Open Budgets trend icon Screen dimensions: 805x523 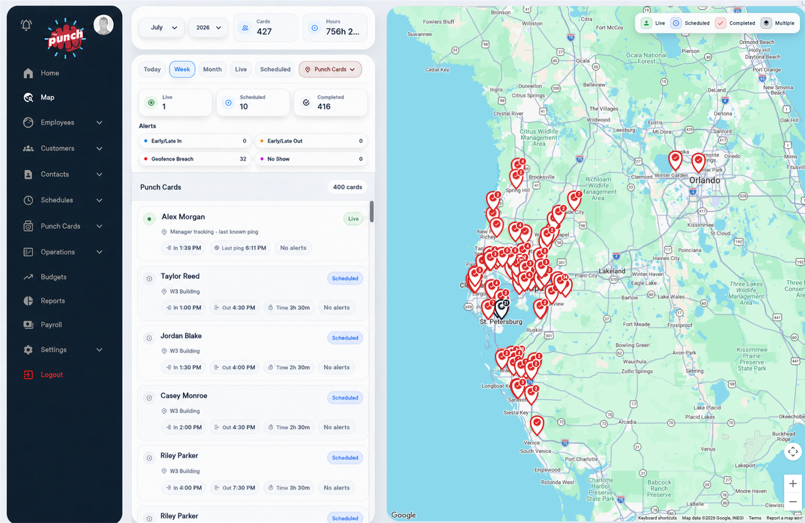[28, 277]
